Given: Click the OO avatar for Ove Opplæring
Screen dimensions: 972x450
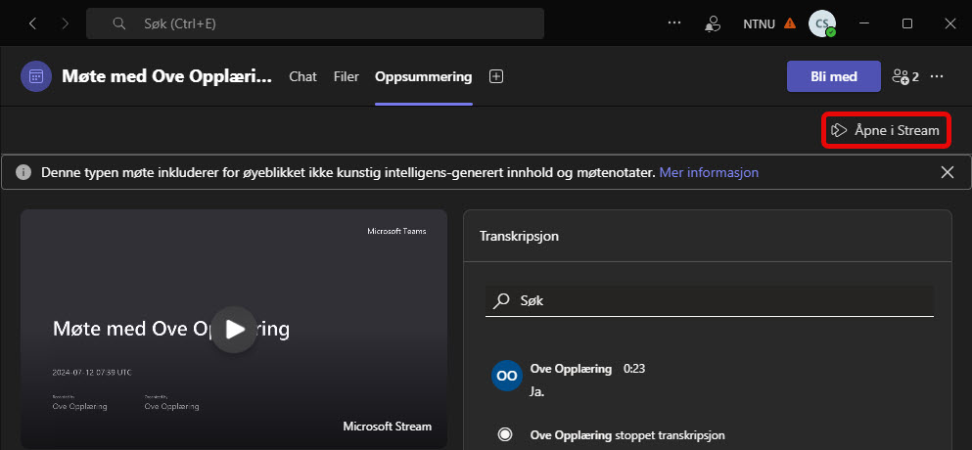Looking at the screenshot, I should point(507,376).
